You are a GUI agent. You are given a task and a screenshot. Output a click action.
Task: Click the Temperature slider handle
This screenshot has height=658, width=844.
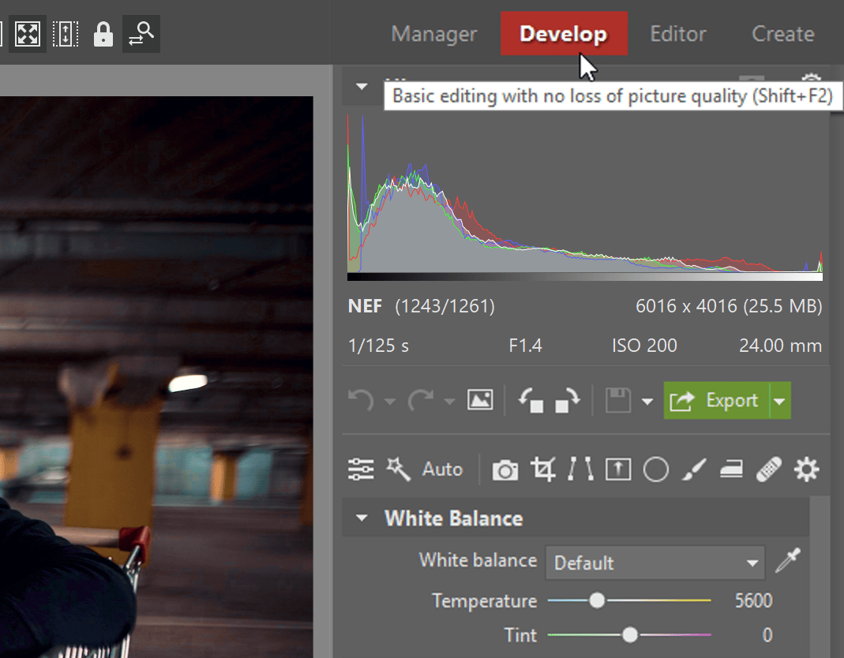(x=596, y=600)
